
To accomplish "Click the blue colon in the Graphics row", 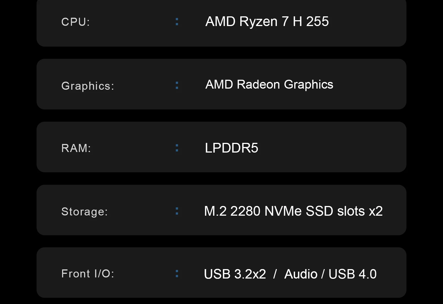I will point(177,85).
